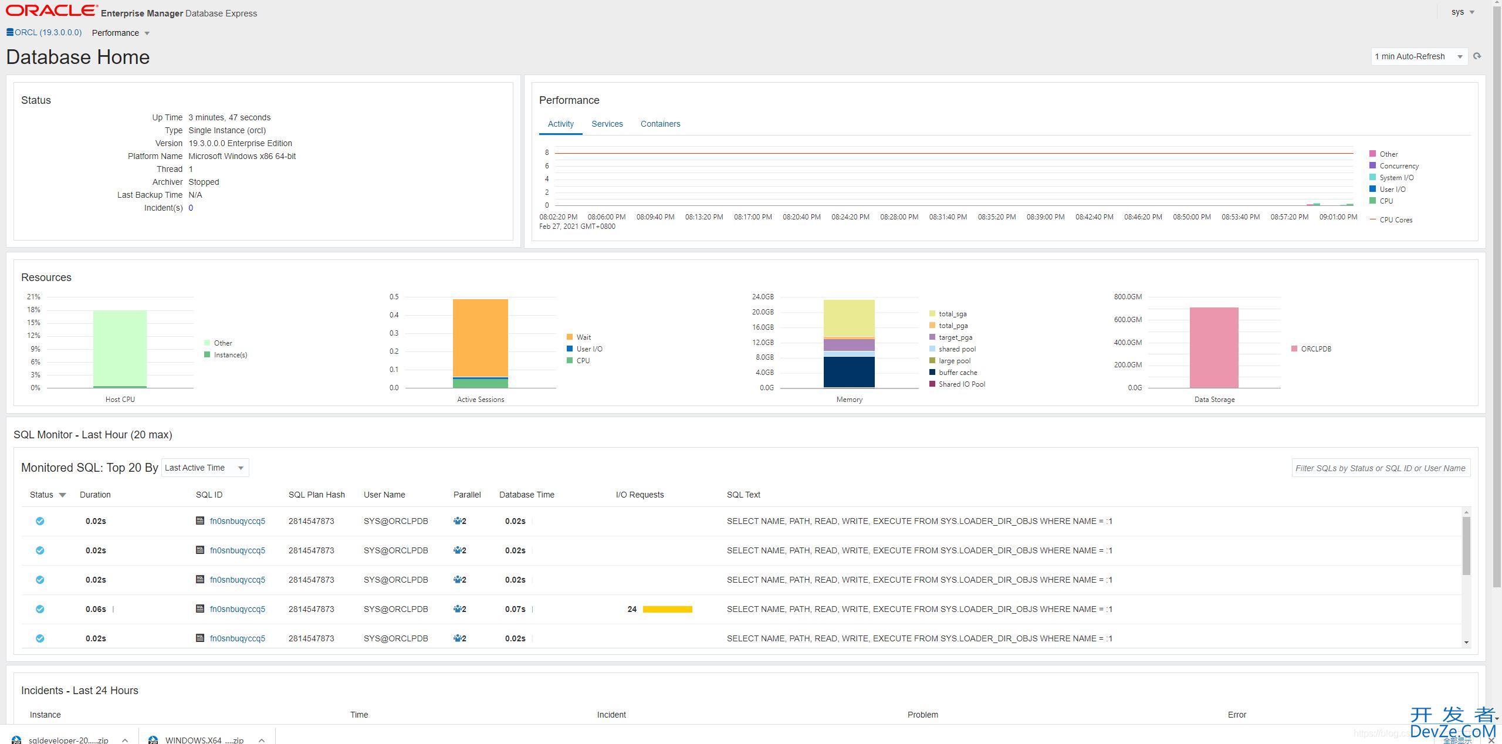Open the WINDOWS.X64 zip download
This screenshot has height=744, width=1502.
click(204, 740)
